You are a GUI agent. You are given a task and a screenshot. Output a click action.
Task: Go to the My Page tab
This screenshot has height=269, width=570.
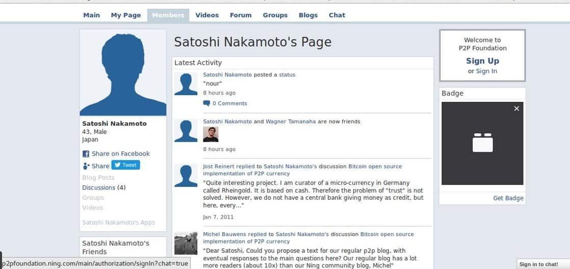pyautogui.click(x=126, y=15)
